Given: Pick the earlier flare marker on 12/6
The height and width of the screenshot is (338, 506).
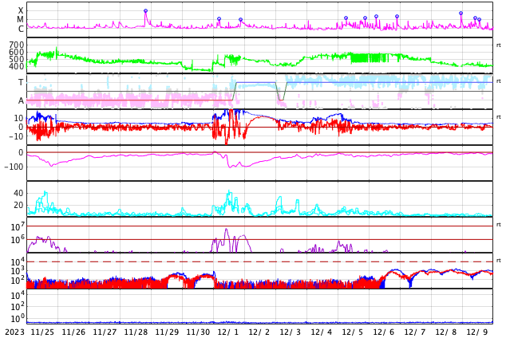Looking at the screenshot, I should [x=376, y=17].
